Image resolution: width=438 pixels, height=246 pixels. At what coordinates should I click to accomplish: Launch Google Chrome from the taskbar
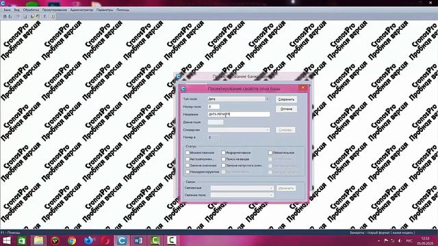tap(72, 241)
